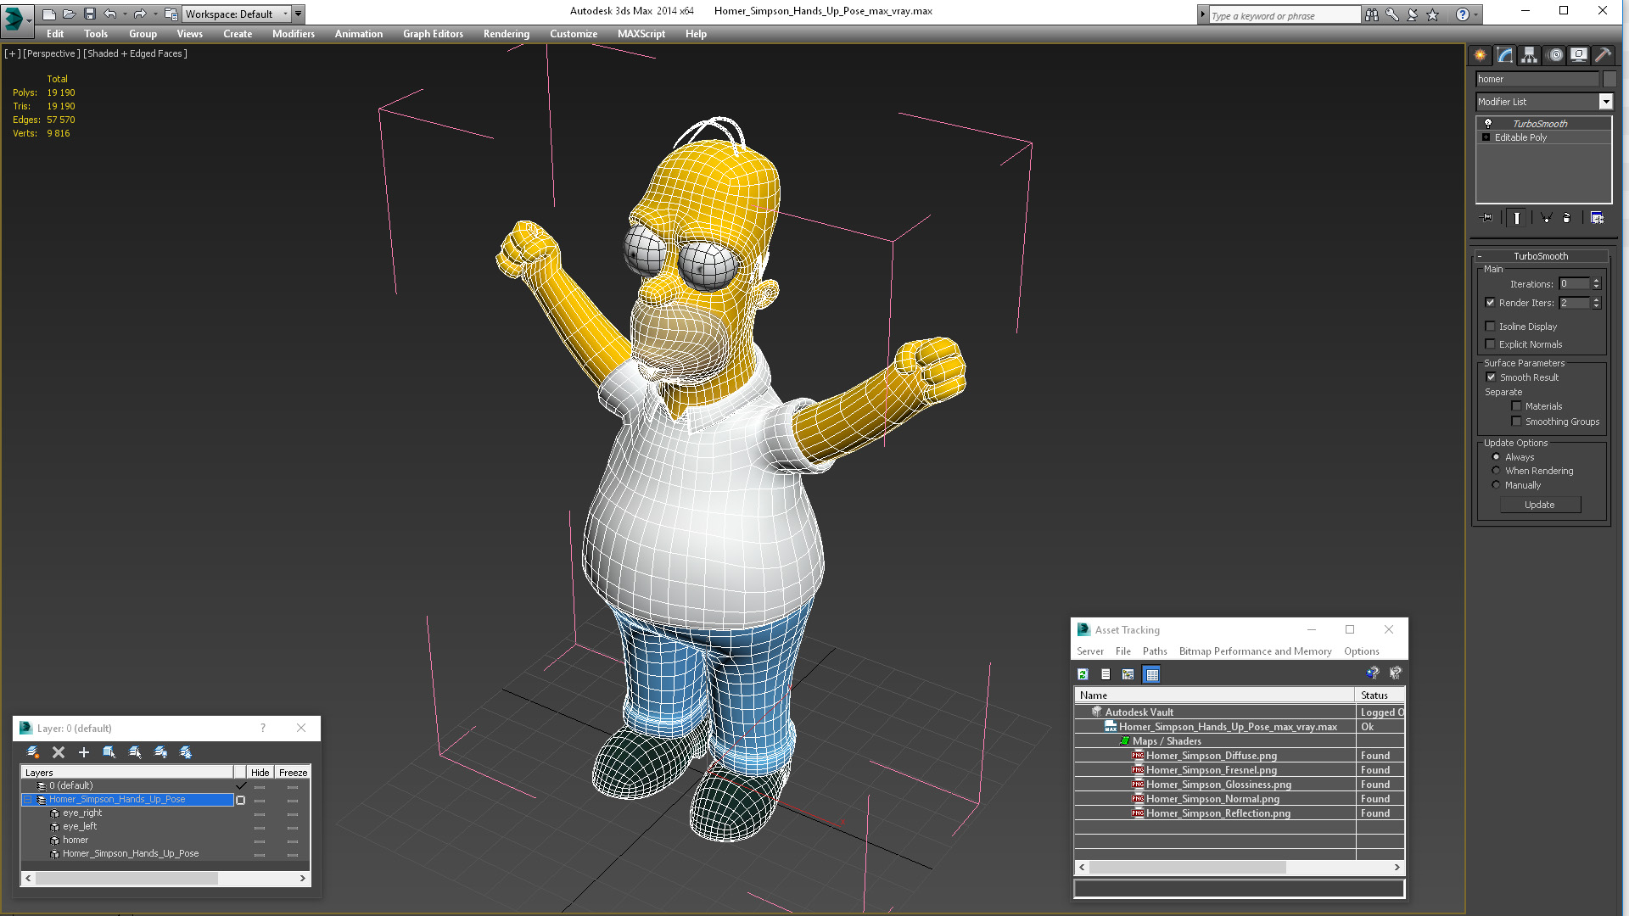Collapse Homer_Simpson_Hands_Up_Pose layer tree
The image size is (1629, 916).
[27, 800]
